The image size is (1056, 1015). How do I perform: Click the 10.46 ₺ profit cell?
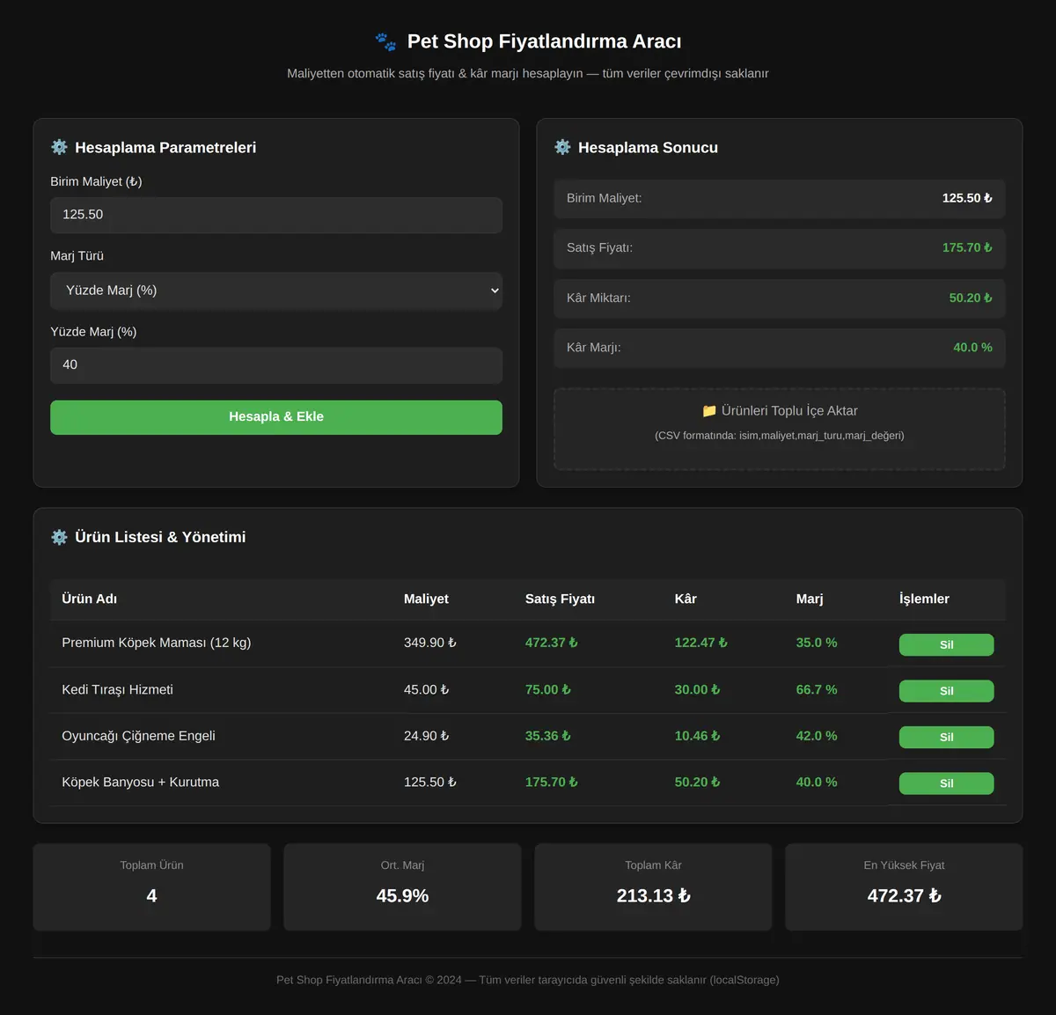[x=697, y=736]
